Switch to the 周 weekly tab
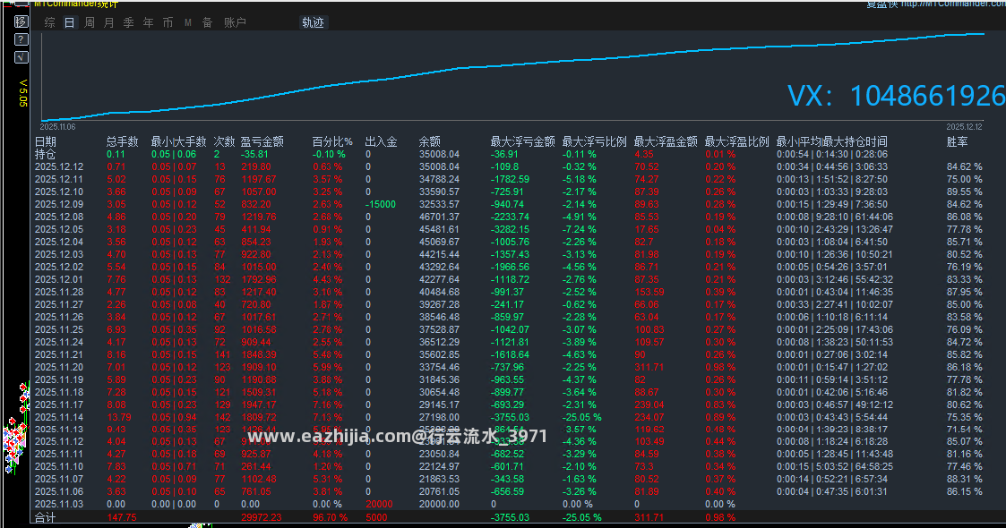1006x528 pixels. tap(90, 22)
